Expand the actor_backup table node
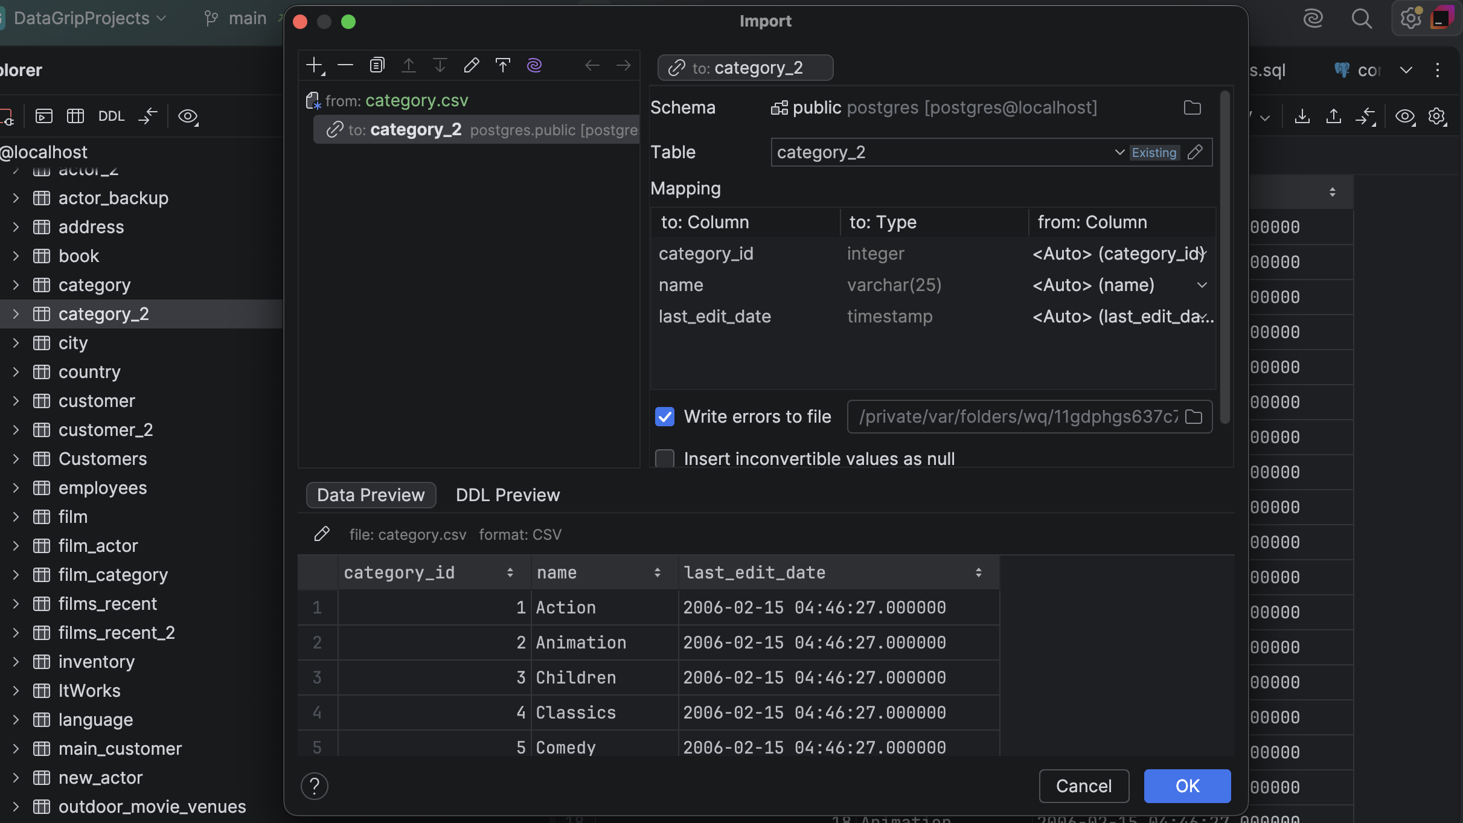 (16, 198)
